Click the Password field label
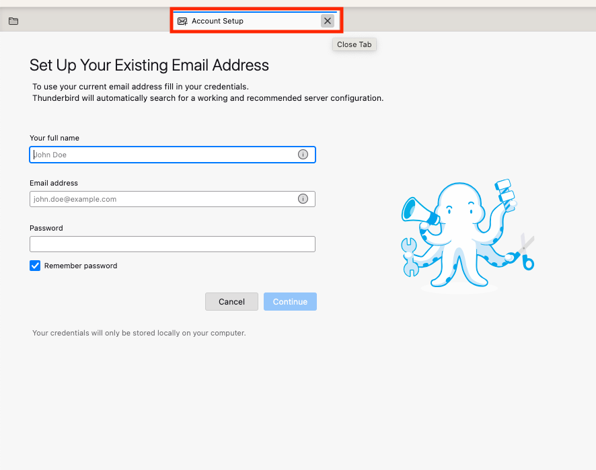The width and height of the screenshot is (596, 470). pos(46,228)
